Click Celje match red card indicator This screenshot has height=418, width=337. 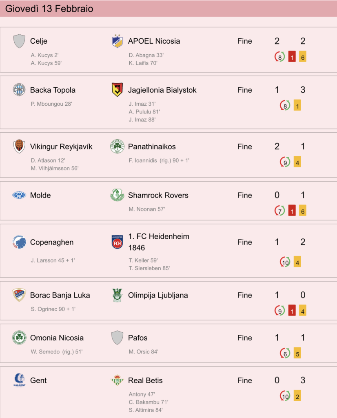[292, 56]
